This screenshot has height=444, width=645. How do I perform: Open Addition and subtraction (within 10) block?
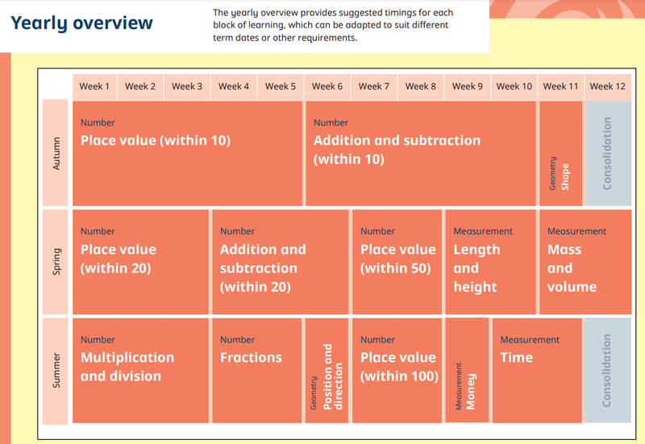[x=421, y=153]
